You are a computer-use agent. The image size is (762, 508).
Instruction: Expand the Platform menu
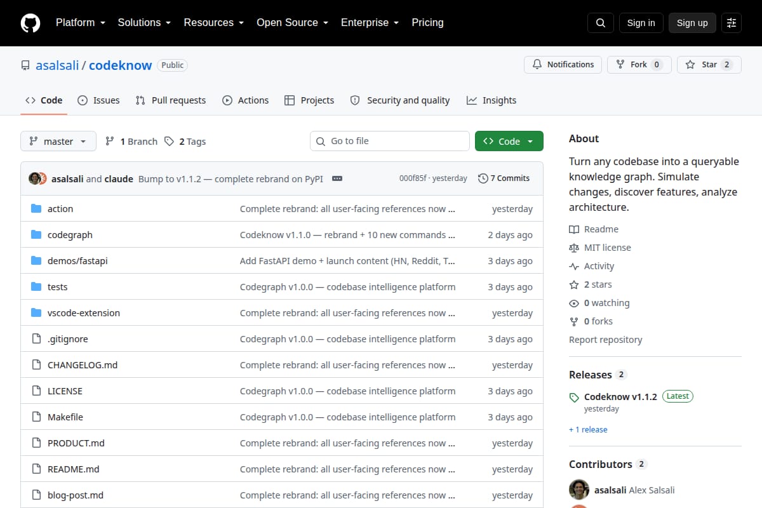tap(80, 22)
